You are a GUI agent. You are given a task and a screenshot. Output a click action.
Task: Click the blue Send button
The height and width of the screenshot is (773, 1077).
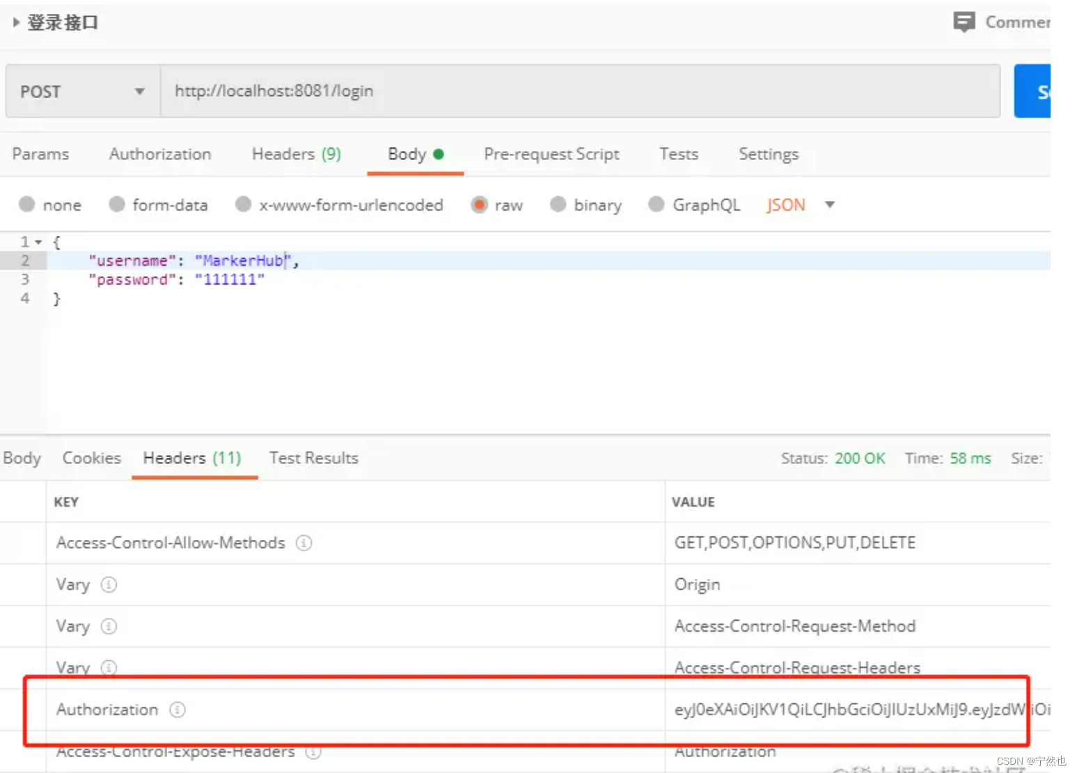[1032, 91]
